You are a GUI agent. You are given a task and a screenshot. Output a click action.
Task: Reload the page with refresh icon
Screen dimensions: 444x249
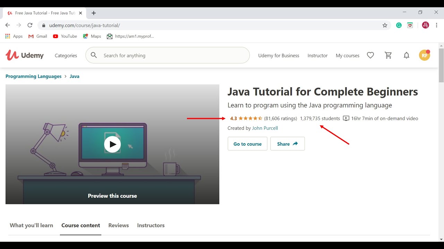(x=30, y=25)
